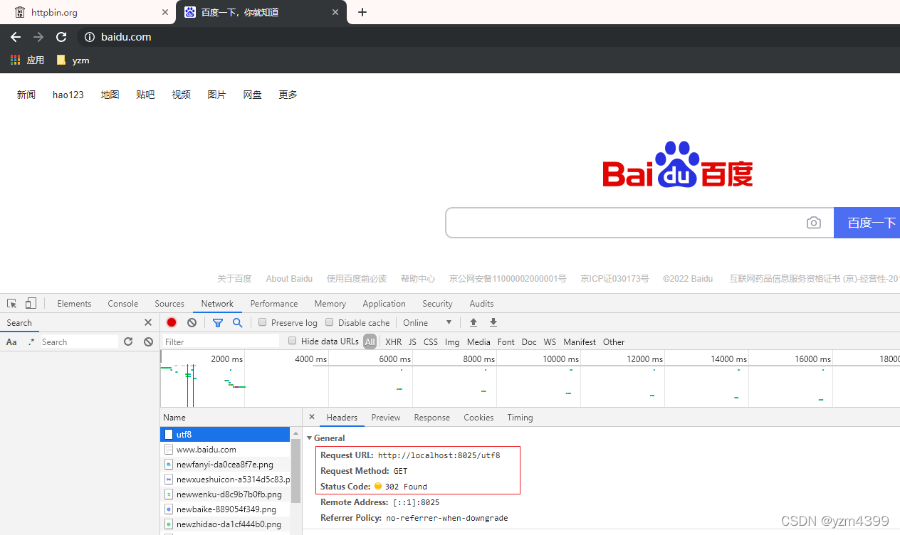Click the Baidu logo

point(678,164)
